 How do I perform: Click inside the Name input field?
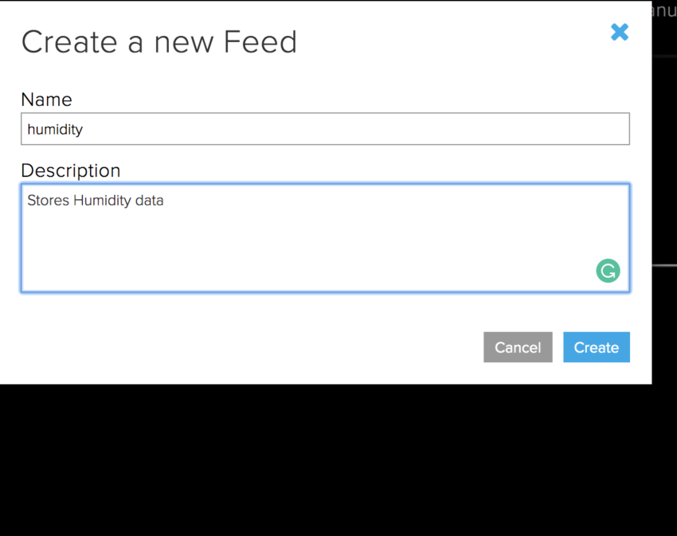click(319, 128)
